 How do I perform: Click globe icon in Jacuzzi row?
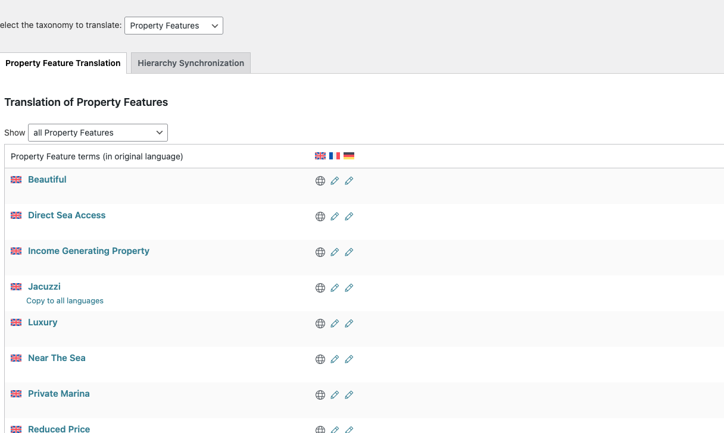tap(320, 288)
